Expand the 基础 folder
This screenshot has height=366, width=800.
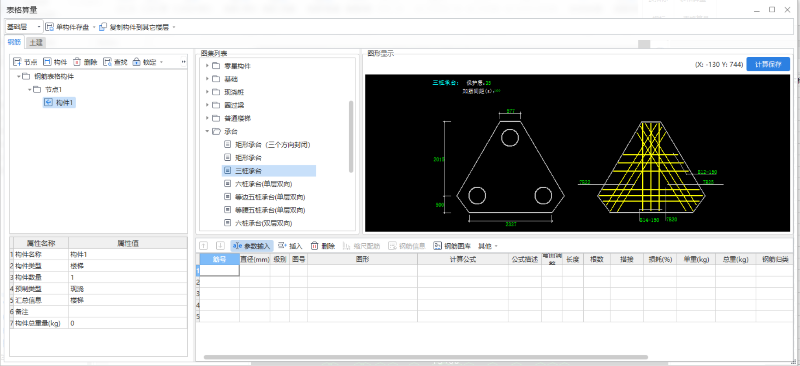pyautogui.click(x=207, y=79)
